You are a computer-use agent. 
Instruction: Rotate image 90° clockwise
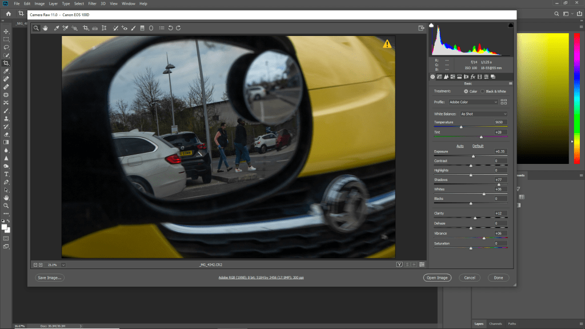coord(179,27)
